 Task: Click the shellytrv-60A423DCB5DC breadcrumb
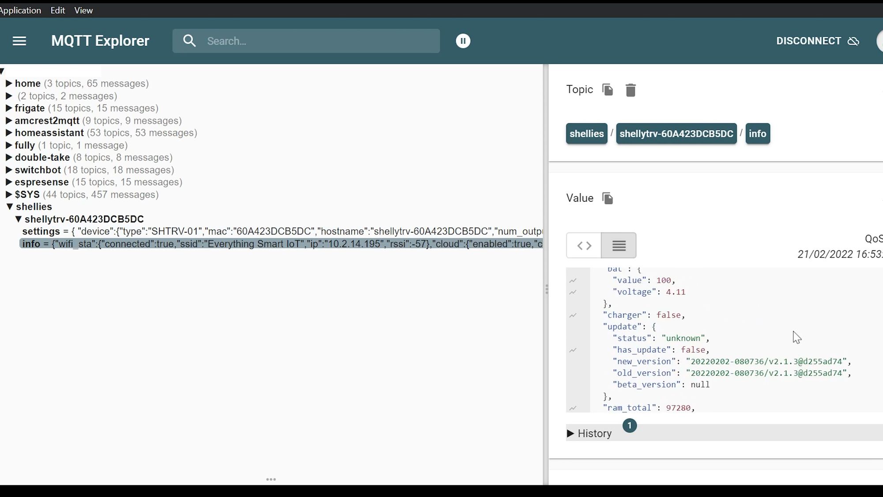(x=676, y=134)
